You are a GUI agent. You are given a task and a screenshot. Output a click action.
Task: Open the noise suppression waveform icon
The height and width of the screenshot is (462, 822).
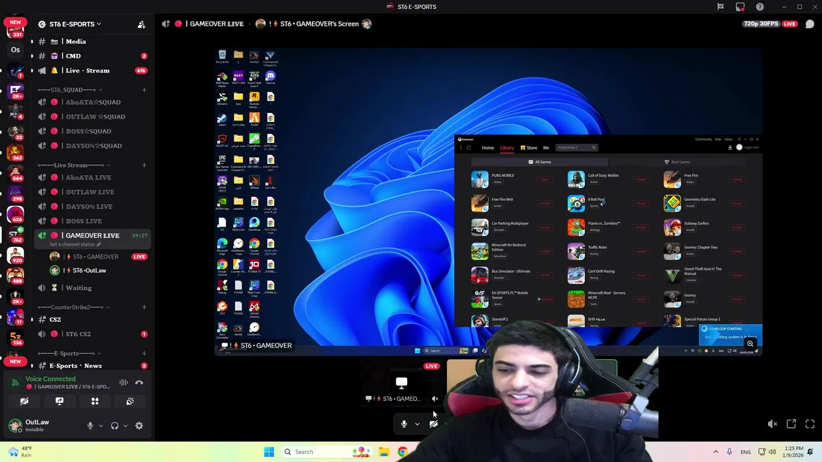point(123,382)
